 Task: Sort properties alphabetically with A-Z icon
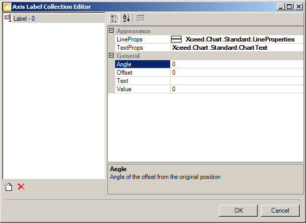[126, 18]
